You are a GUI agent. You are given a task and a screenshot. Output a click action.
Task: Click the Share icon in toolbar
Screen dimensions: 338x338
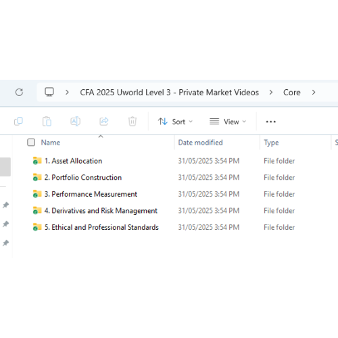pos(104,122)
